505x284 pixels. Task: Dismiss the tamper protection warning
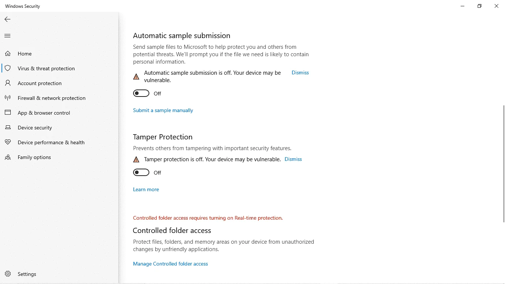(x=293, y=159)
